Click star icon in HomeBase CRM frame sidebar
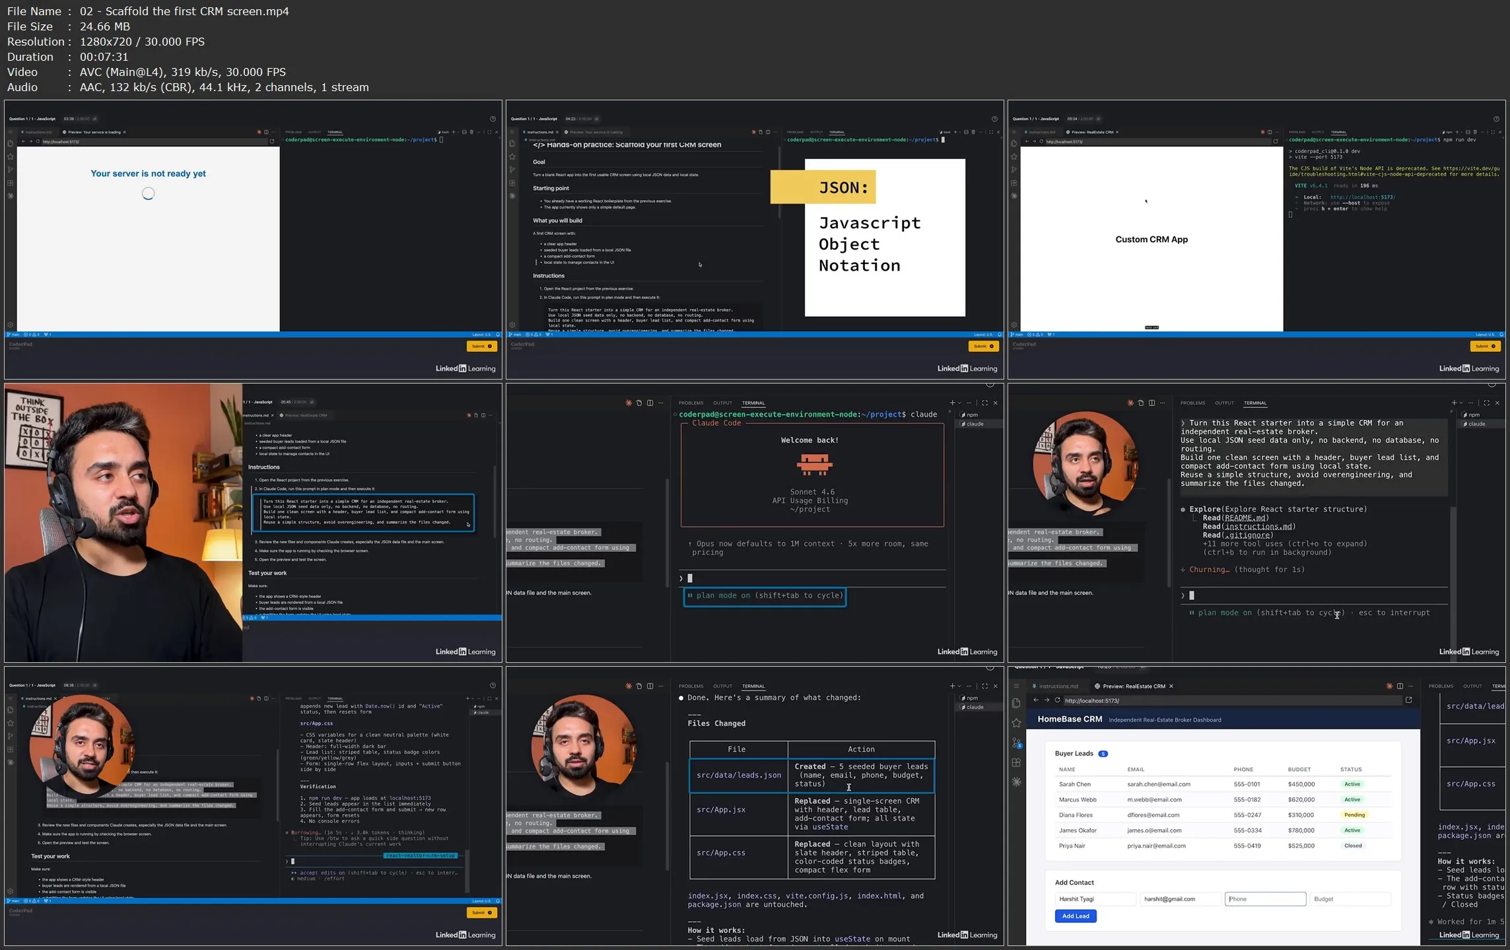Screen dimensions: 1510x950 click(x=1016, y=723)
